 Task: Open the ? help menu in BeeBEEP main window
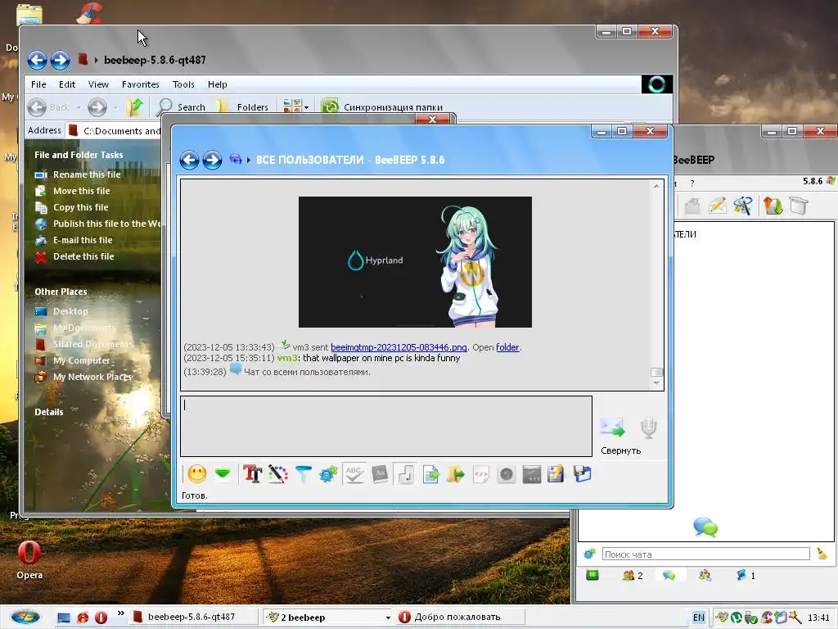tap(692, 183)
